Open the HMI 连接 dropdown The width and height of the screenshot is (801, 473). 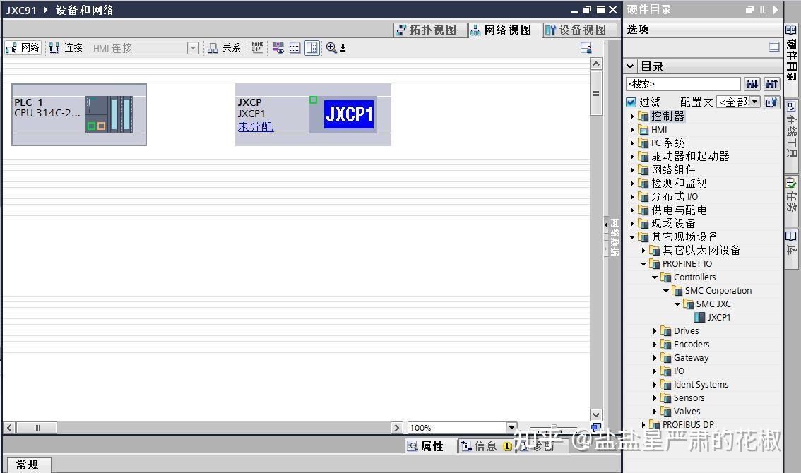click(x=194, y=47)
